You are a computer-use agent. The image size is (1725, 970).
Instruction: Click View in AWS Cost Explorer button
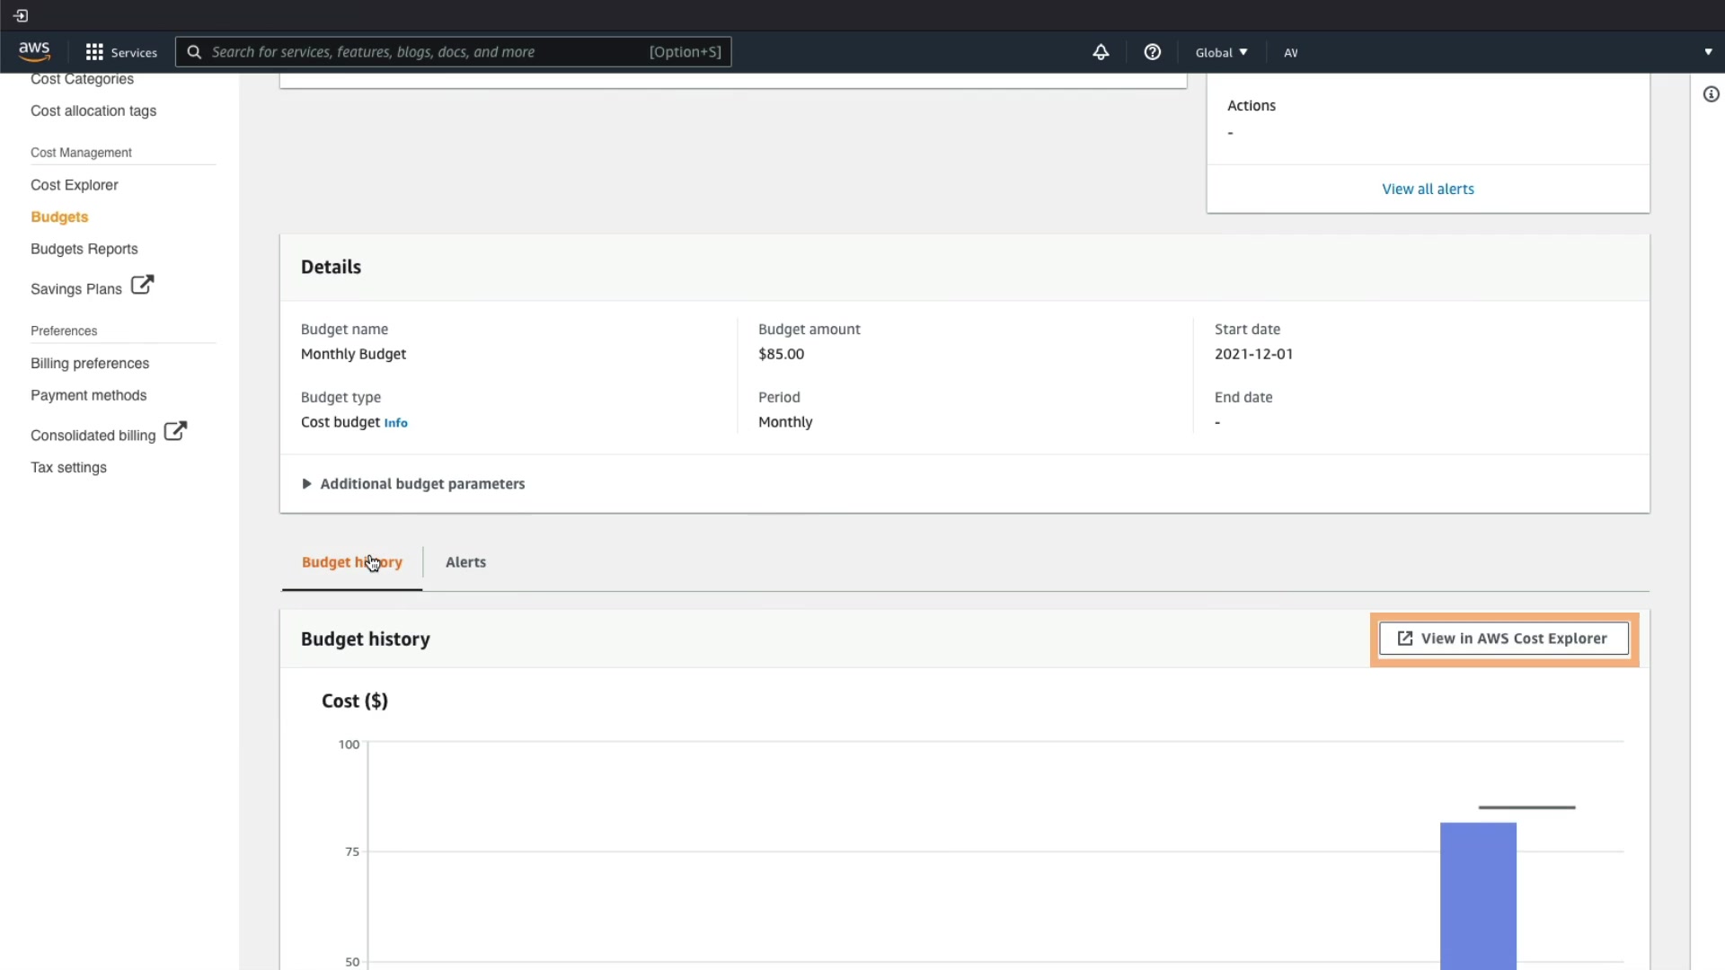point(1503,639)
